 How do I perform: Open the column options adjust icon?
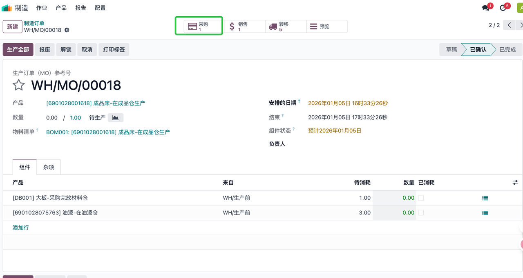tap(515, 183)
